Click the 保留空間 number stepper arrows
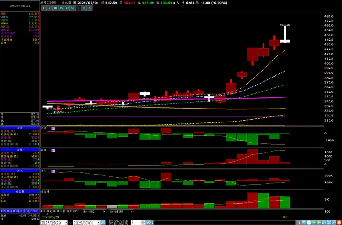This screenshot has width=342, height=225. [x=143, y=223]
